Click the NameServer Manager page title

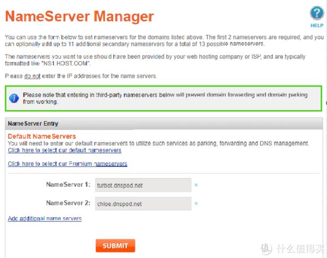coord(79,16)
